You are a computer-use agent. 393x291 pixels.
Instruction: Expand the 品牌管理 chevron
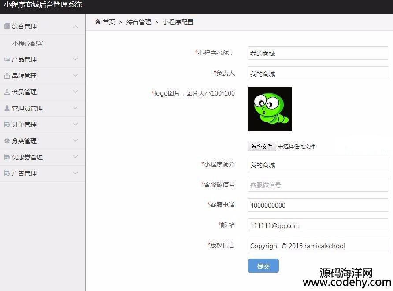[75, 75]
